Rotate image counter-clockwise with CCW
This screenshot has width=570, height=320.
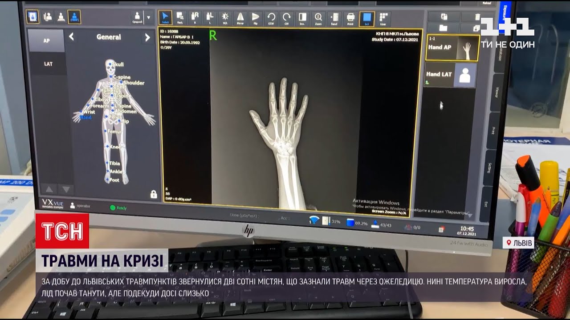click(x=271, y=18)
